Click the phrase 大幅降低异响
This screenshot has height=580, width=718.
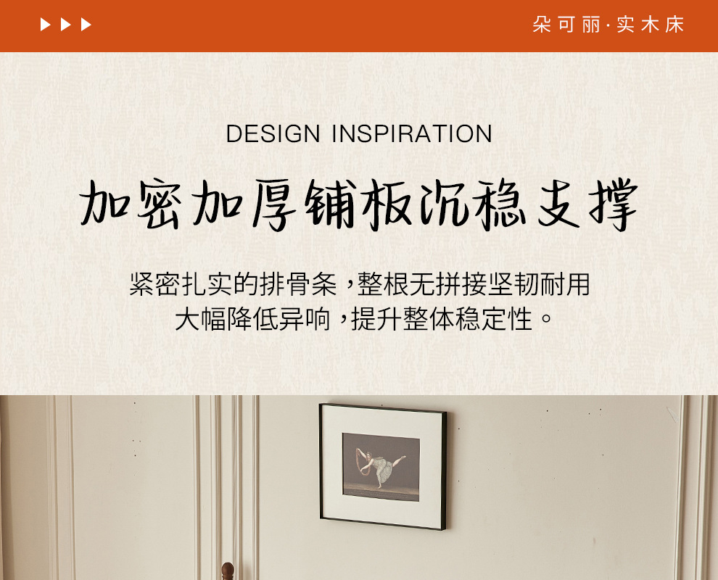tap(252, 319)
